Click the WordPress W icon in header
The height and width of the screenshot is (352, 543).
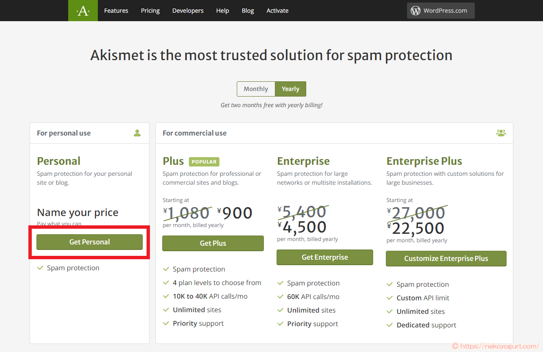tap(415, 10)
